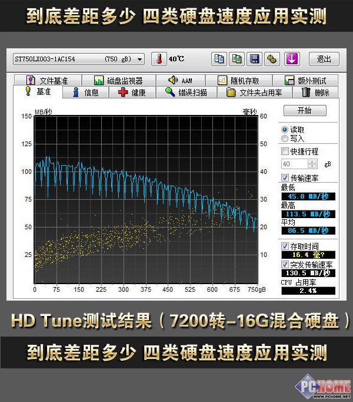Screen dimensions: 353x402
Task: Switch to the 额外测试 tab
Action: click(x=306, y=81)
